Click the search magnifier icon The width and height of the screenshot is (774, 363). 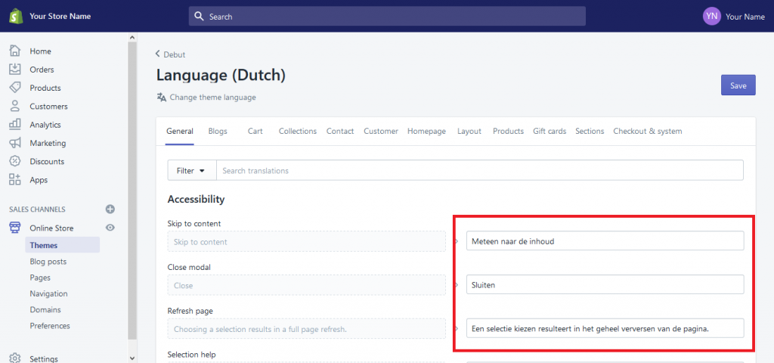199,17
